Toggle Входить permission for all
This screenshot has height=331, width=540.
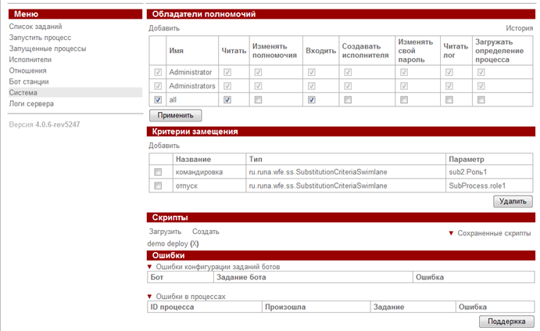(311, 99)
